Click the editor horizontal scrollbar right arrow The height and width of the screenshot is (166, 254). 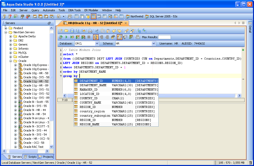(x=239, y=95)
